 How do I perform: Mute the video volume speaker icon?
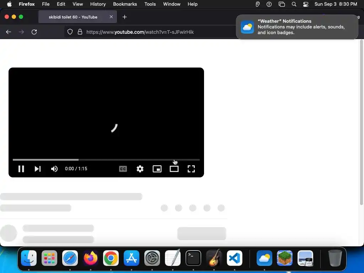coord(54,169)
